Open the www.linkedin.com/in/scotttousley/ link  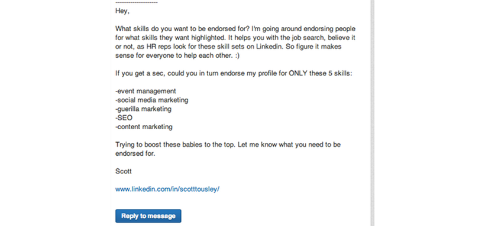pos(167,189)
